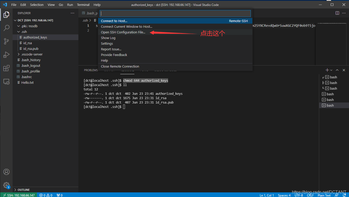Open the Accounts icon in activity bar
This screenshot has width=349, height=197.
pos(6,172)
